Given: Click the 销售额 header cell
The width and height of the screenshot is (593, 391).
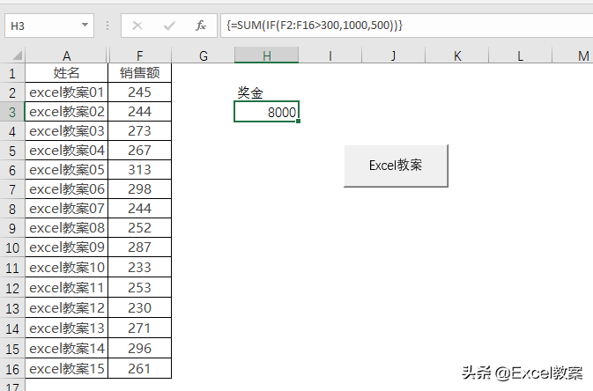Looking at the screenshot, I should [140, 72].
